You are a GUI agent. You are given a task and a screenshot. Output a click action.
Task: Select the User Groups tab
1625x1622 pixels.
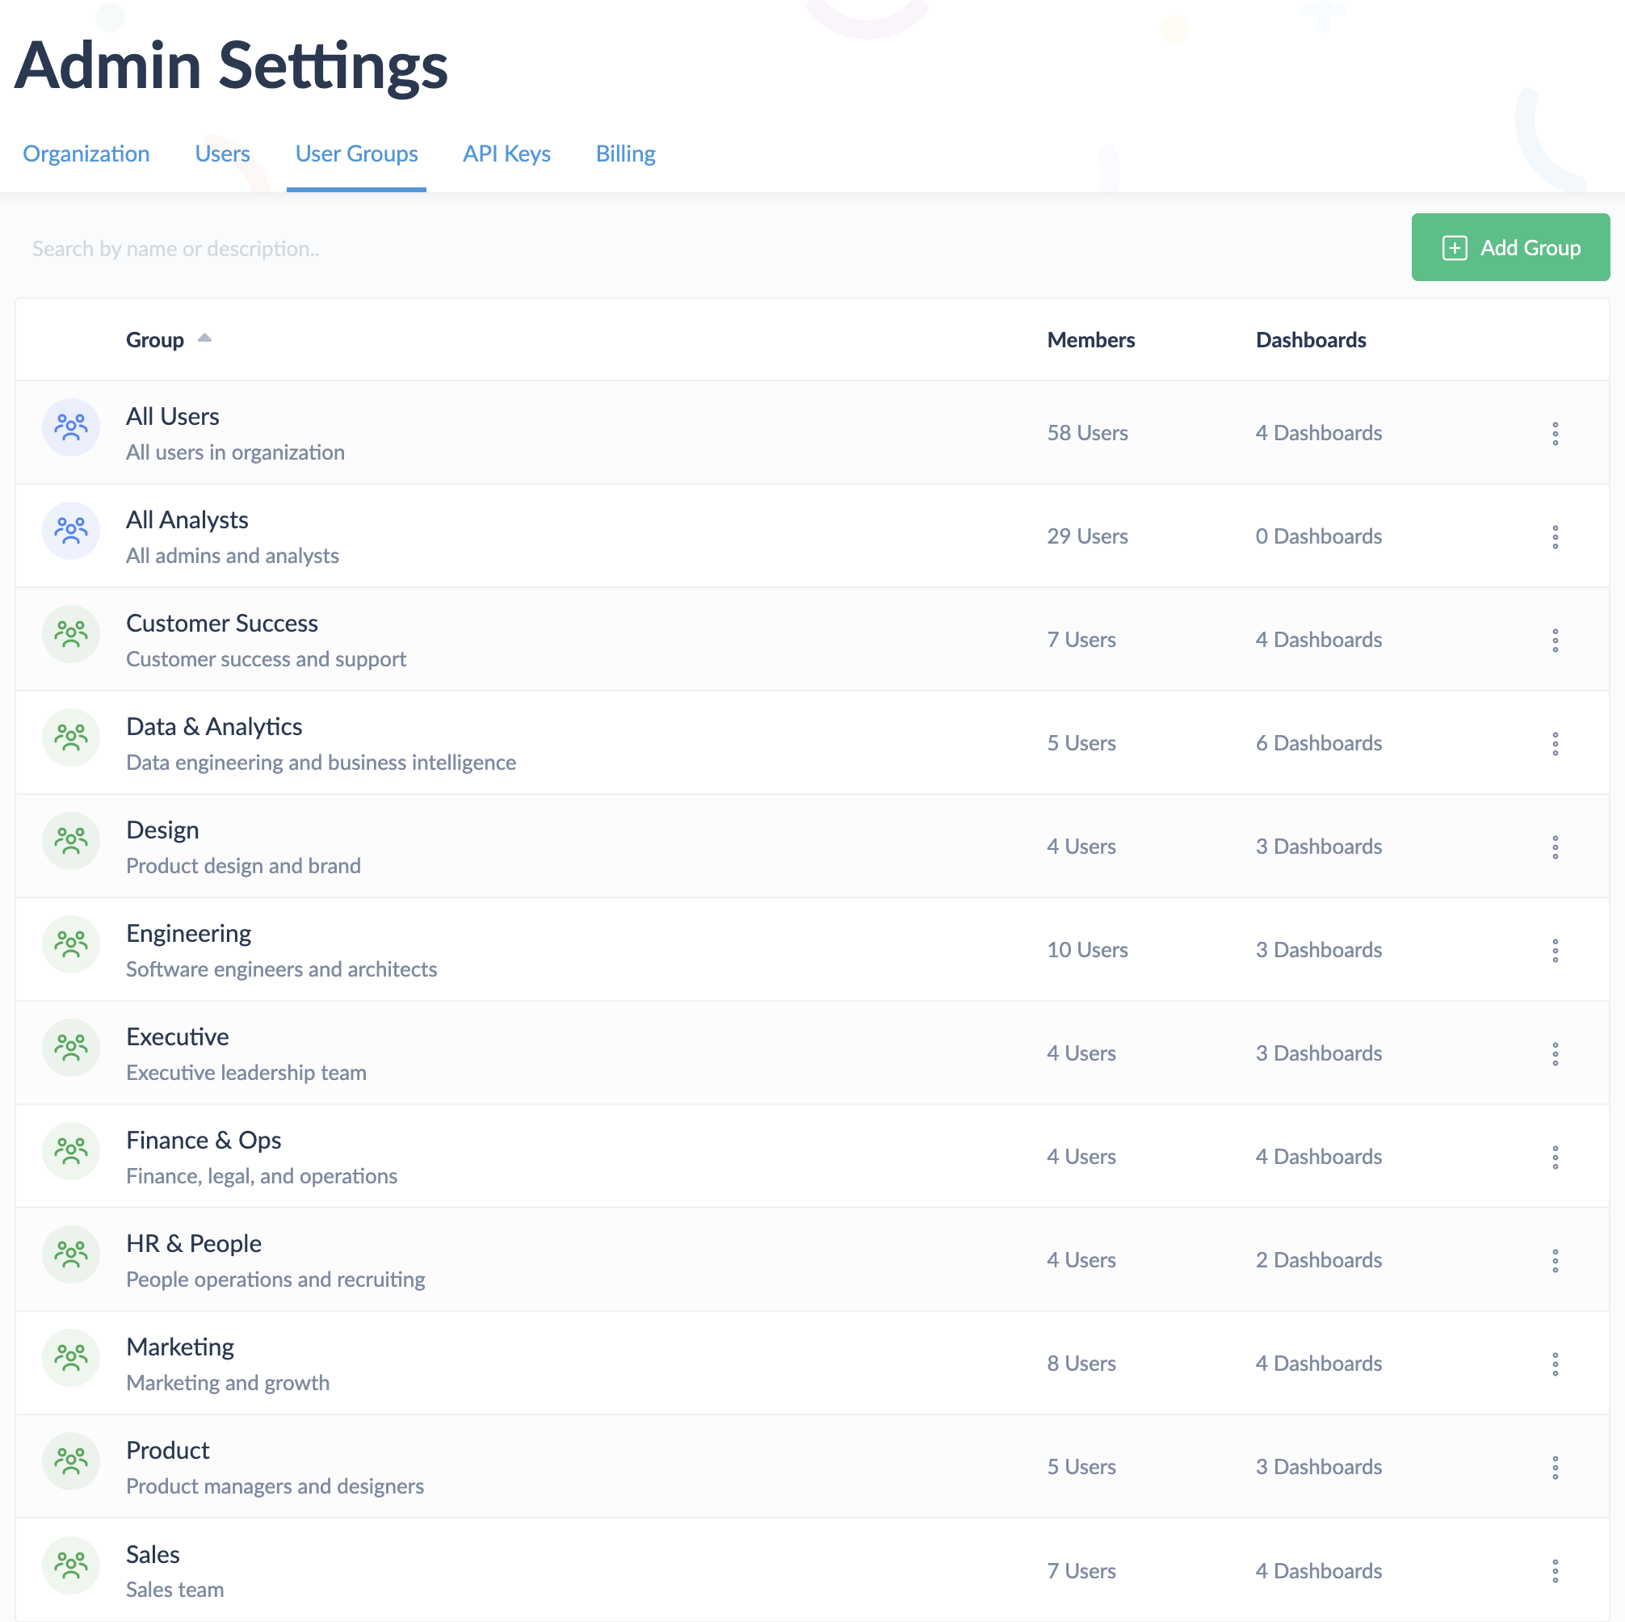point(357,154)
